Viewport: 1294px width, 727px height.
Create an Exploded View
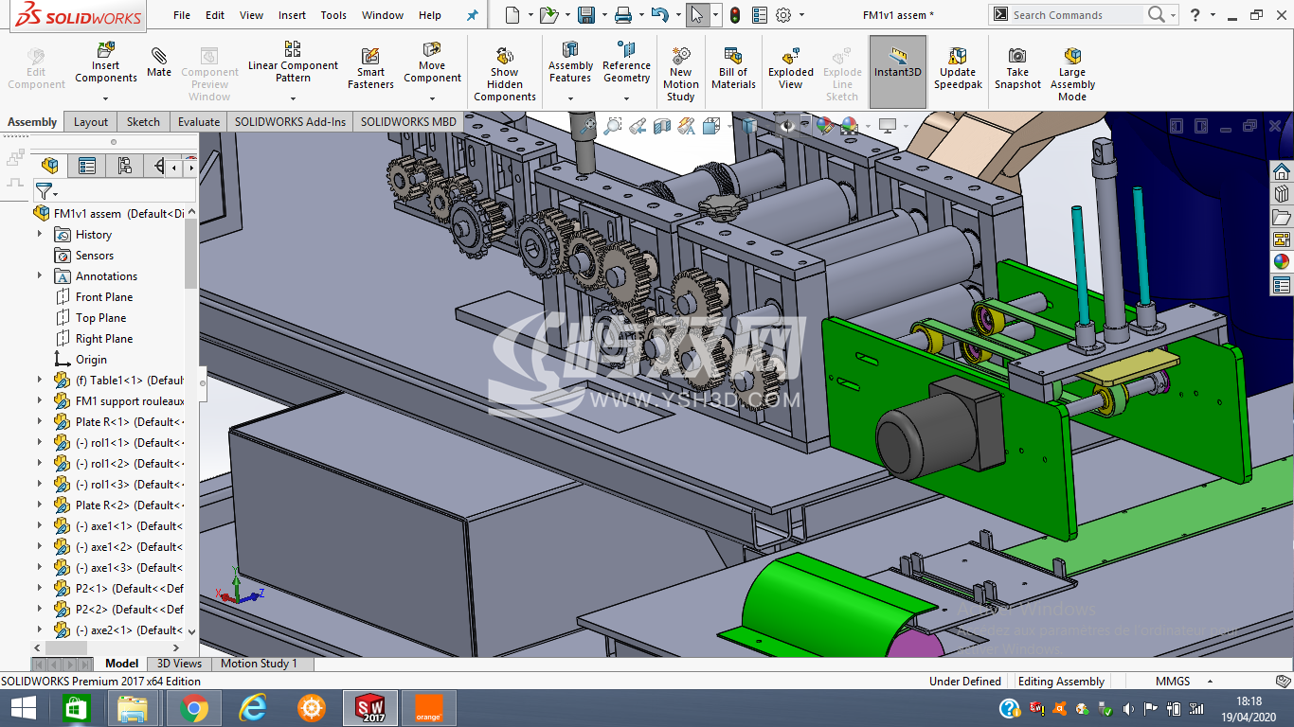point(791,69)
